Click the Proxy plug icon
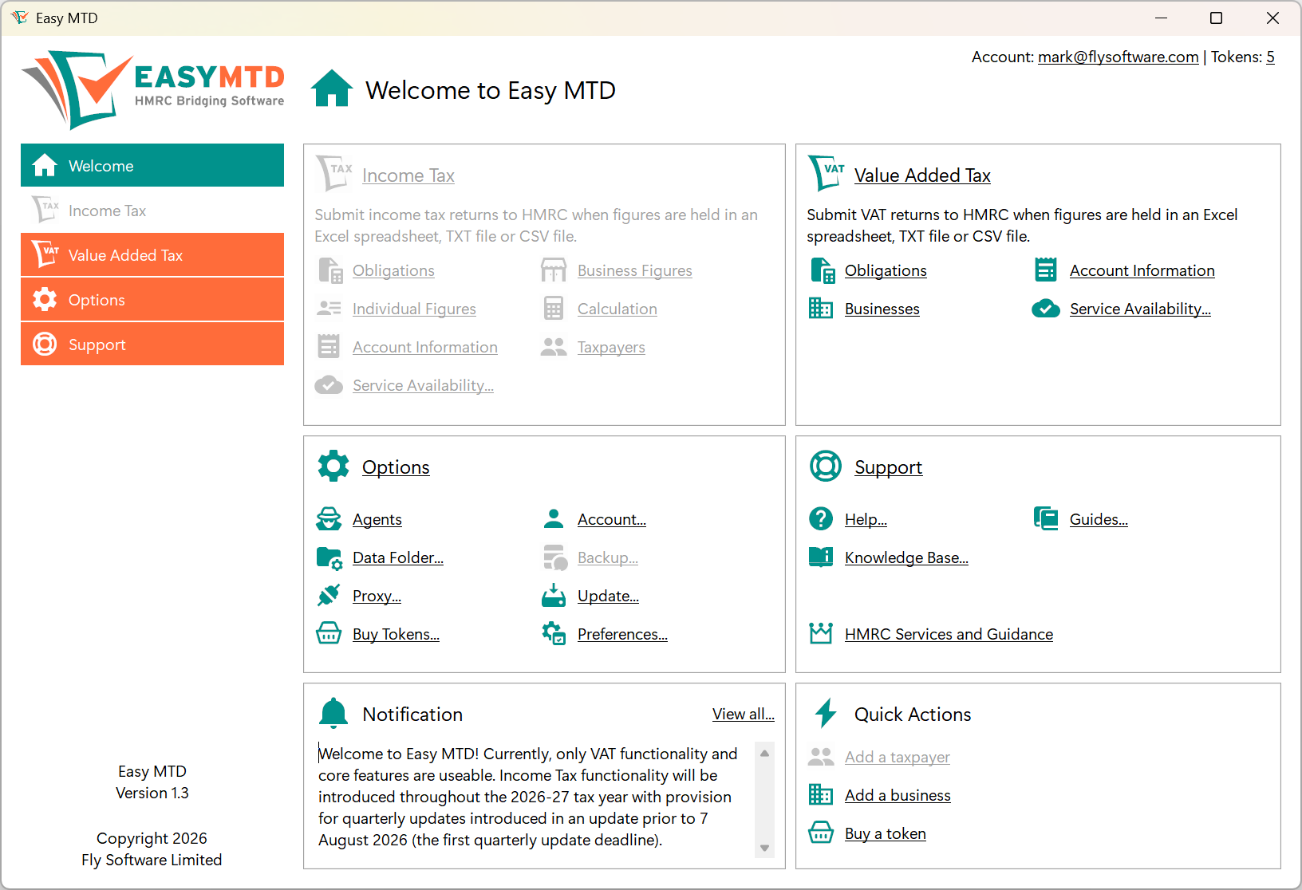Image resolution: width=1302 pixels, height=890 pixels. click(x=329, y=595)
